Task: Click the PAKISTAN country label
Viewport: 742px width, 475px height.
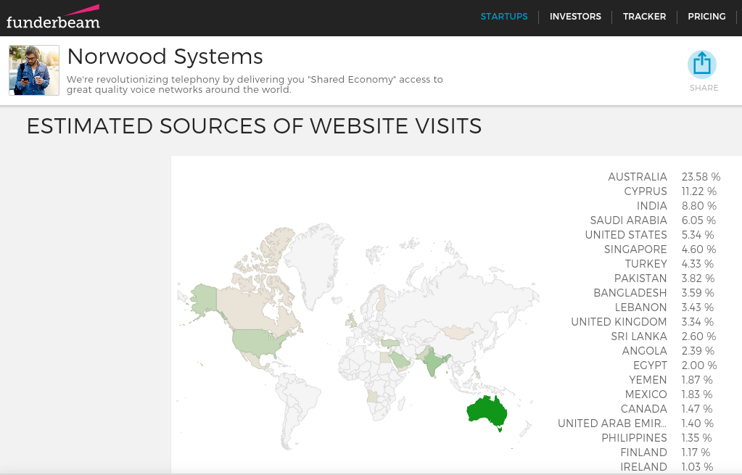Action: (x=640, y=278)
